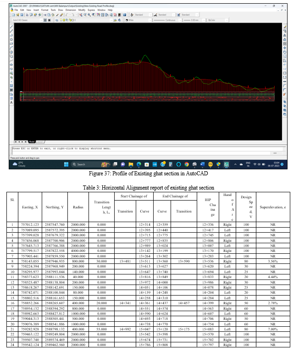Click the New drawing icon
This screenshot has width=299, height=352.
click(13, 15)
